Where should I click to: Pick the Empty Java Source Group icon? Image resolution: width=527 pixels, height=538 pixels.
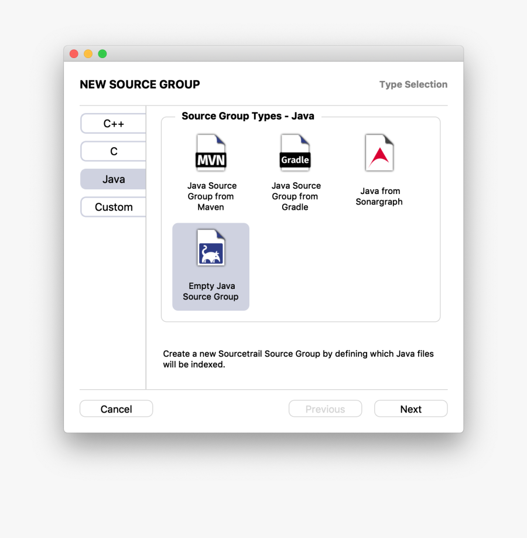[211, 247]
